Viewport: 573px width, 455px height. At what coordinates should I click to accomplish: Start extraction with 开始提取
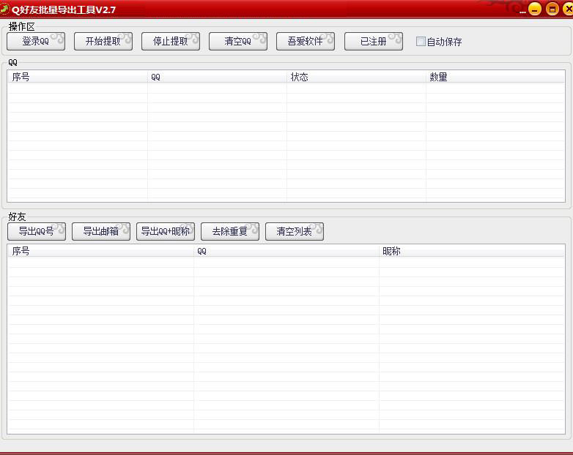click(103, 41)
